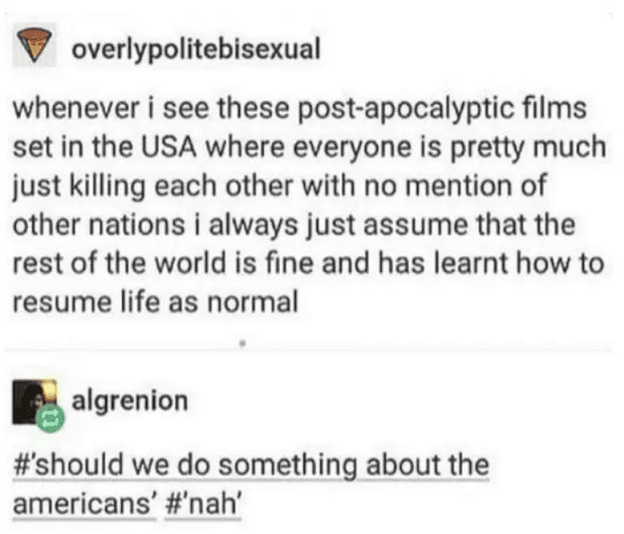Open the pizza slice avatar of overlypolitebisexual

tap(34, 45)
